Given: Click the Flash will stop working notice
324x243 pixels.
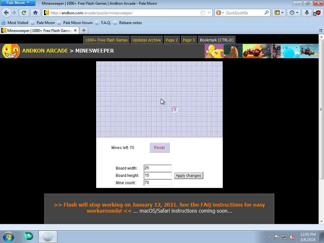Looking at the screenshot, I should click(x=159, y=208).
